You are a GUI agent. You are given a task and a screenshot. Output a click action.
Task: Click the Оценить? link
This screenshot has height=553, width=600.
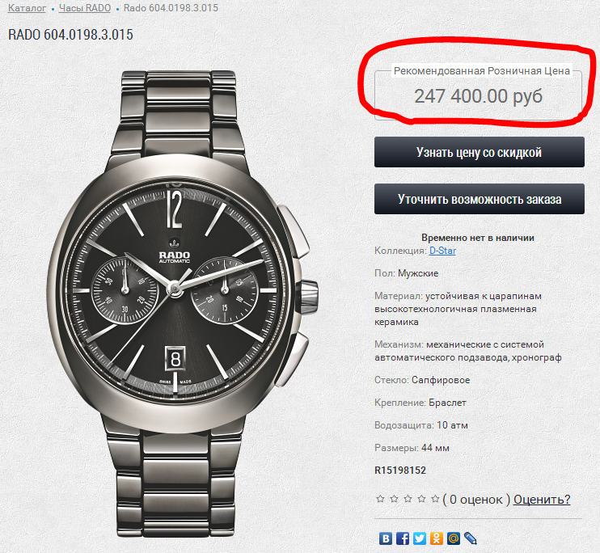[x=542, y=499]
